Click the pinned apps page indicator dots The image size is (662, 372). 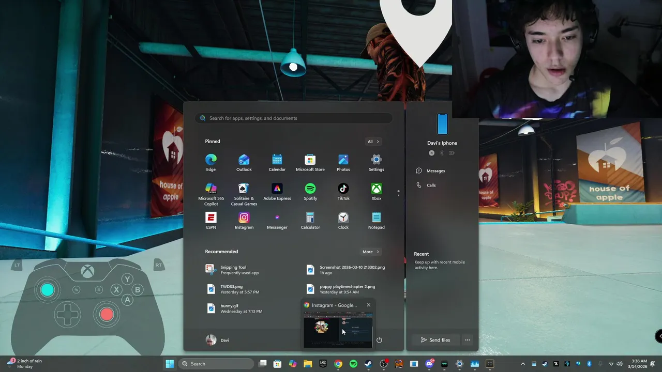point(398,193)
